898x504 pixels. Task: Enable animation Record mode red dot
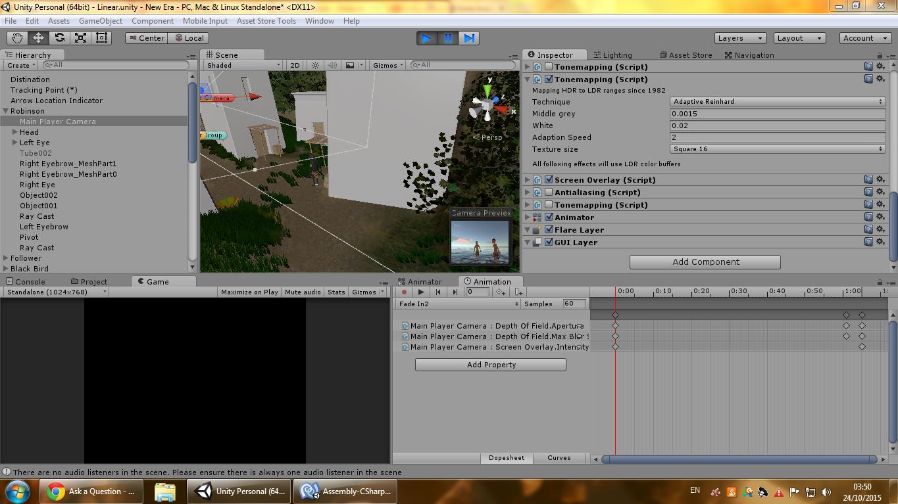pos(404,292)
